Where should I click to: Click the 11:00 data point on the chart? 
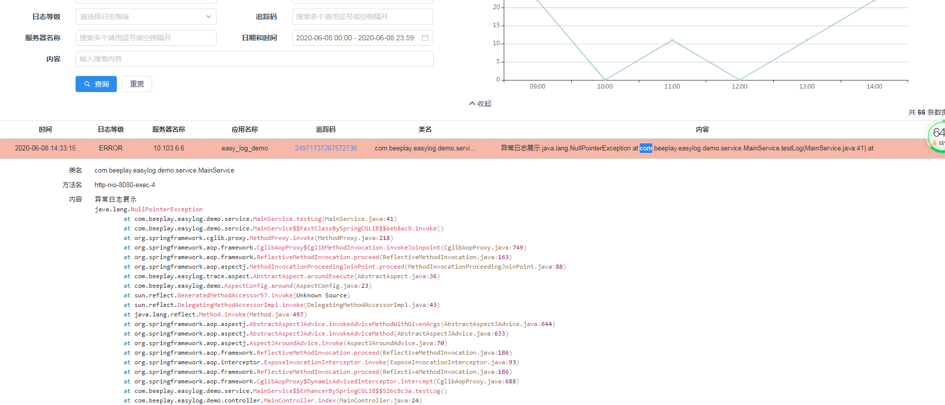(x=672, y=40)
